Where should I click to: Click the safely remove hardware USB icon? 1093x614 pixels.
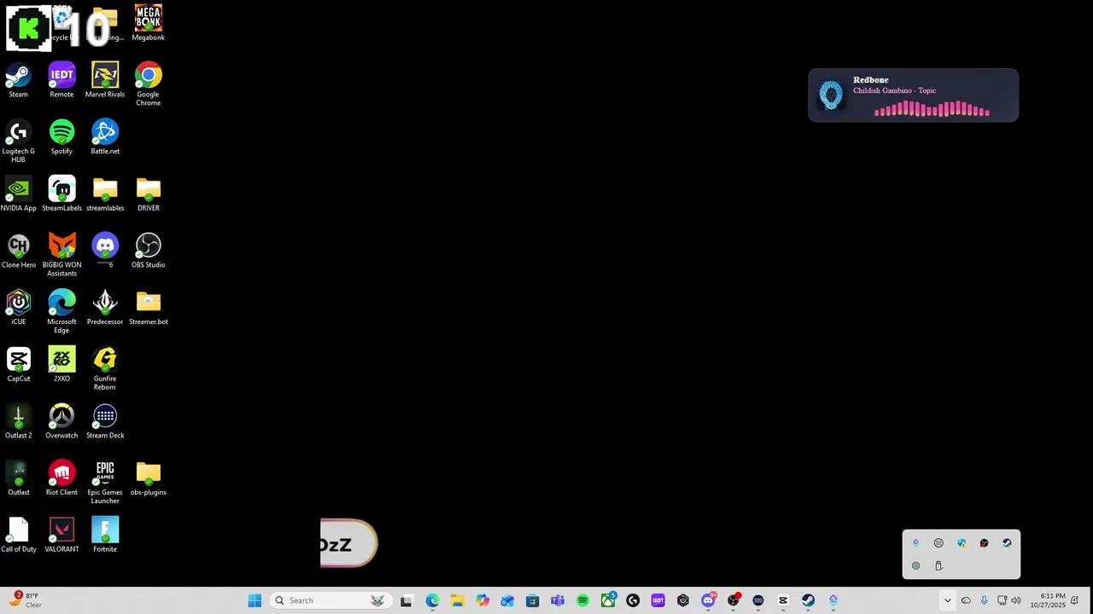click(938, 565)
